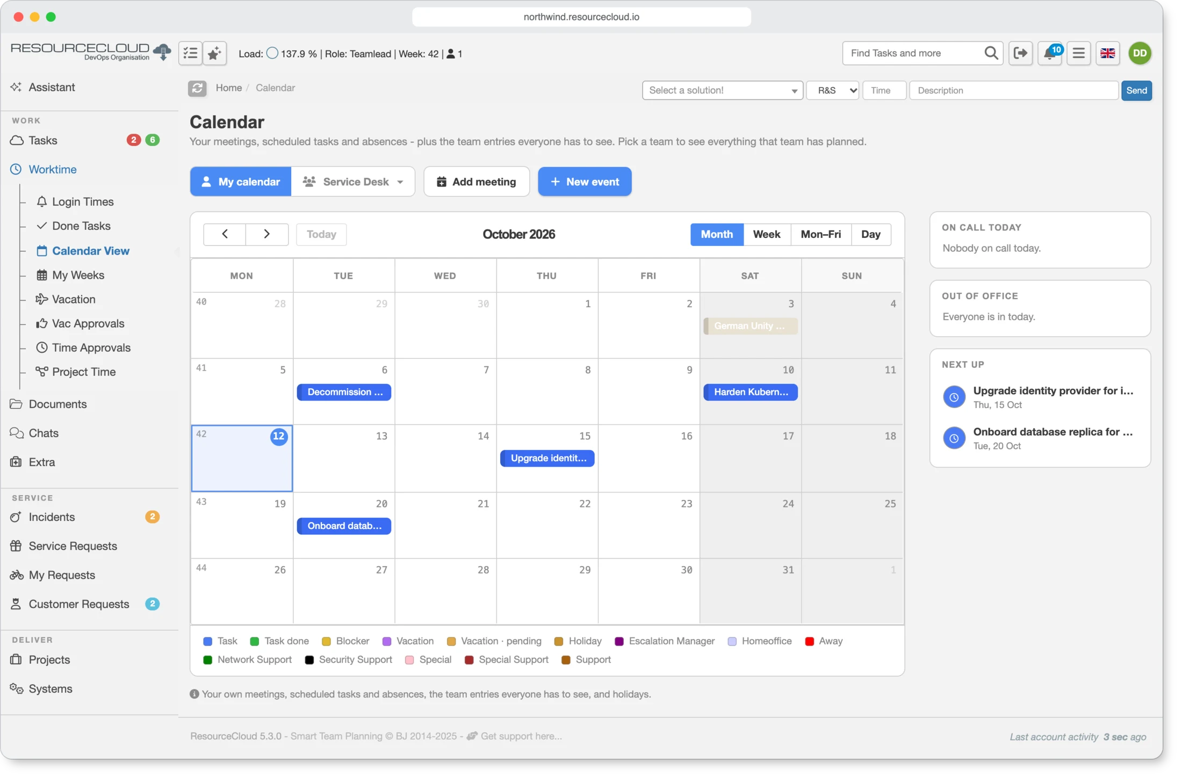Open Vac Approvals in sidebar
1182x783 pixels.
(88, 323)
